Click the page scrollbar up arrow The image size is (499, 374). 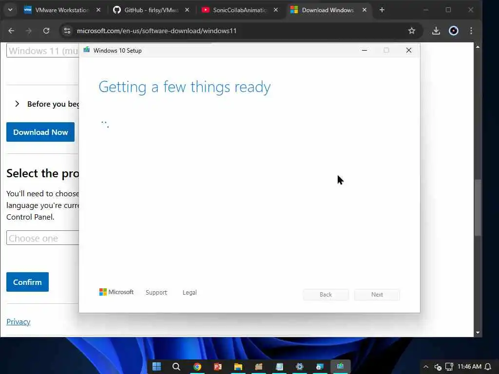pyautogui.click(x=478, y=47)
